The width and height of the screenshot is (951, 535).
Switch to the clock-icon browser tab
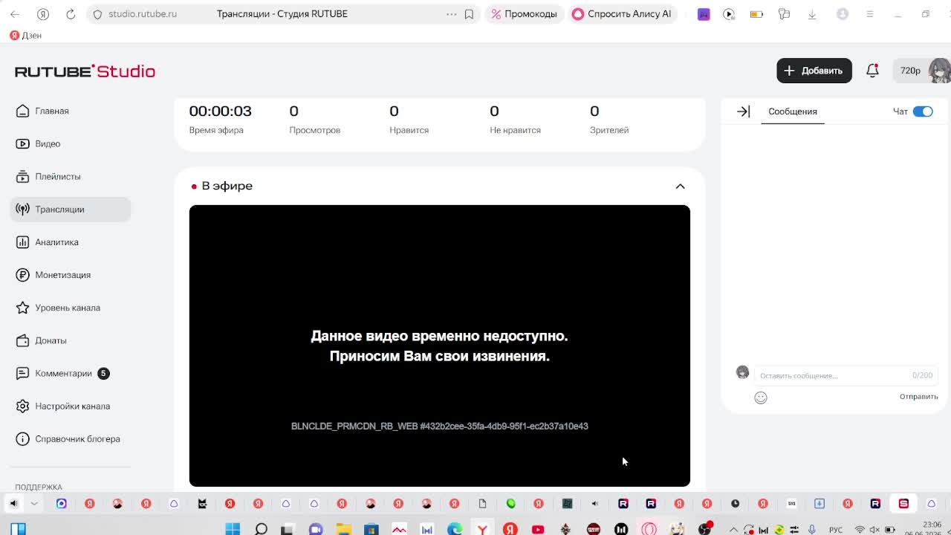pos(735,504)
